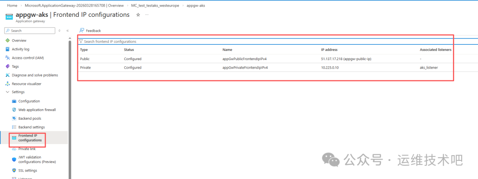Collapse the sidebar with the double chevron

point(68,31)
